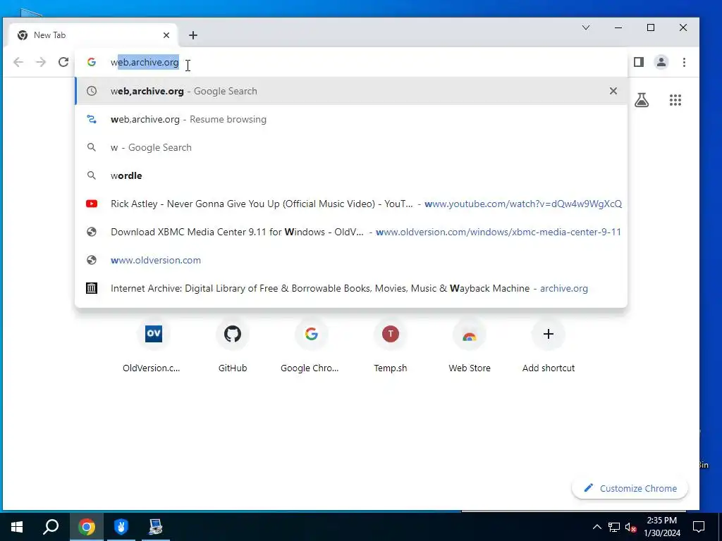Viewport: 722px width, 541px height.
Task: Open the Internet Archive suggestion
Action: point(351,288)
